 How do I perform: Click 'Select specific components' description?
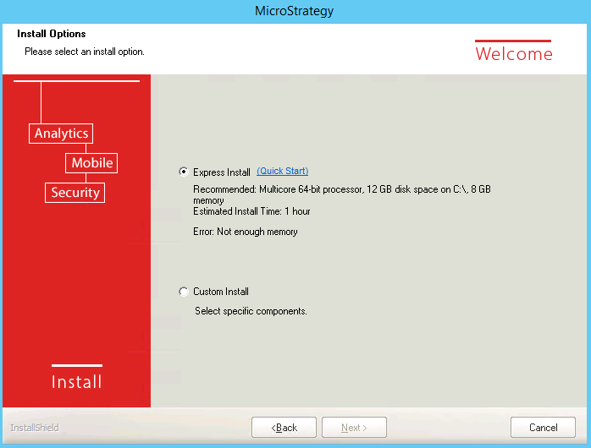(251, 311)
